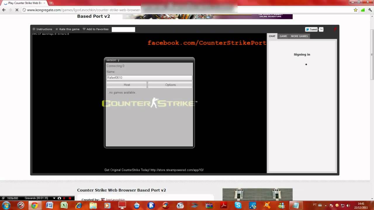The width and height of the screenshot is (374, 210).
Task: Bookmark the page with the star icon
Action: coord(356,10)
